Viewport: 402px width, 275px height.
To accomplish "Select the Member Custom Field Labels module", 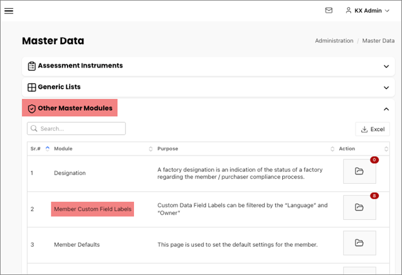I will [x=93, y=209].
